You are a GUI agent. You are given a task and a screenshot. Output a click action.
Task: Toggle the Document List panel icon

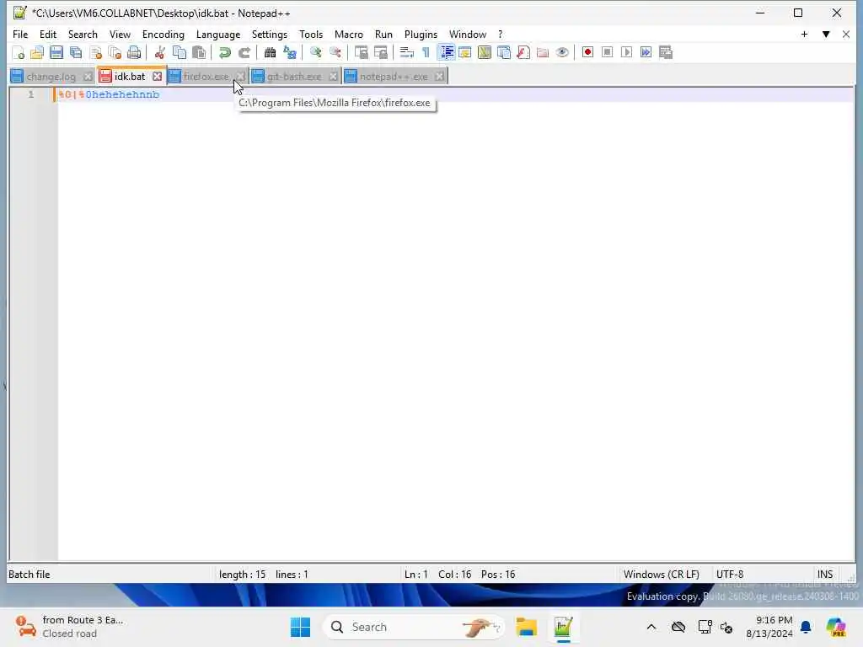point(504,52)
